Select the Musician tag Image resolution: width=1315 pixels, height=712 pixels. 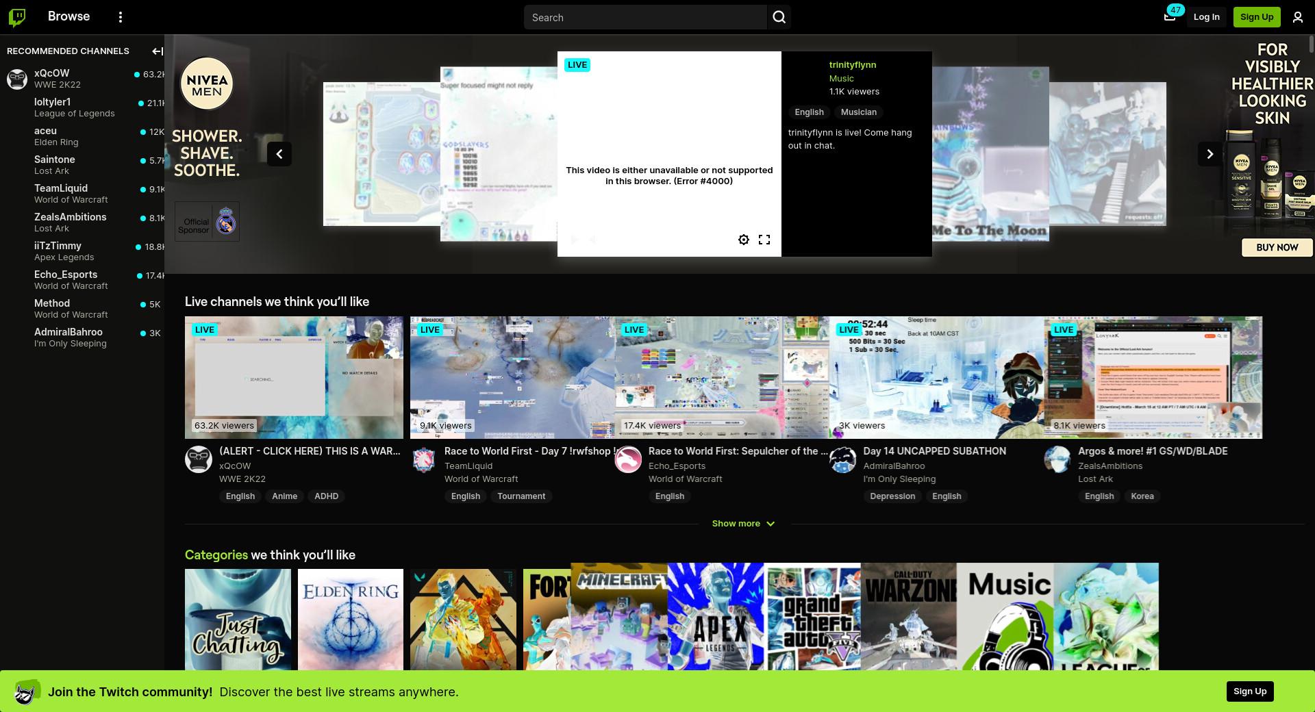coord(859,112)
